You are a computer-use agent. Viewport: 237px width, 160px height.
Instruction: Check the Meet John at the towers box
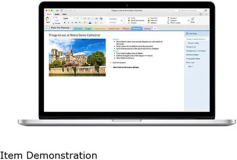[x=111, y=67]
